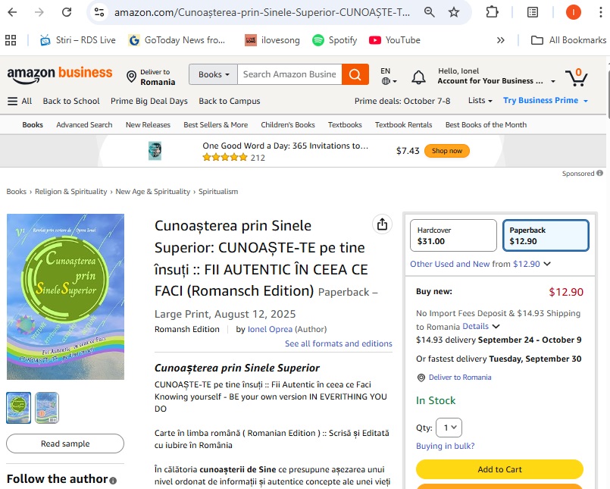This screenshot has height=489, width=610.
Task: Expand the Lists dropdown menu
Action: click(x=480, y=101)
